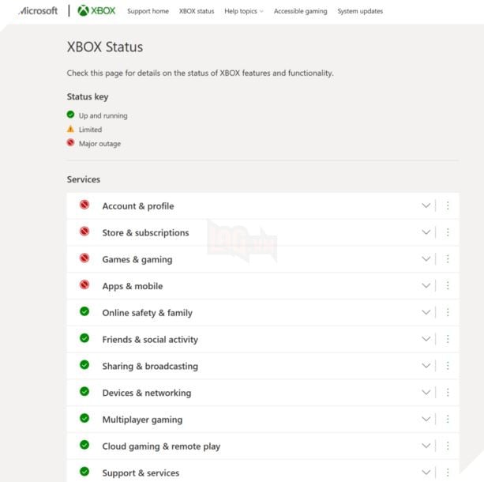Image resolution: width=484 pixels, height=482 pixels.
Task: Click the outage icon beside Apps & mobile
Action: [x=84, y=284]
